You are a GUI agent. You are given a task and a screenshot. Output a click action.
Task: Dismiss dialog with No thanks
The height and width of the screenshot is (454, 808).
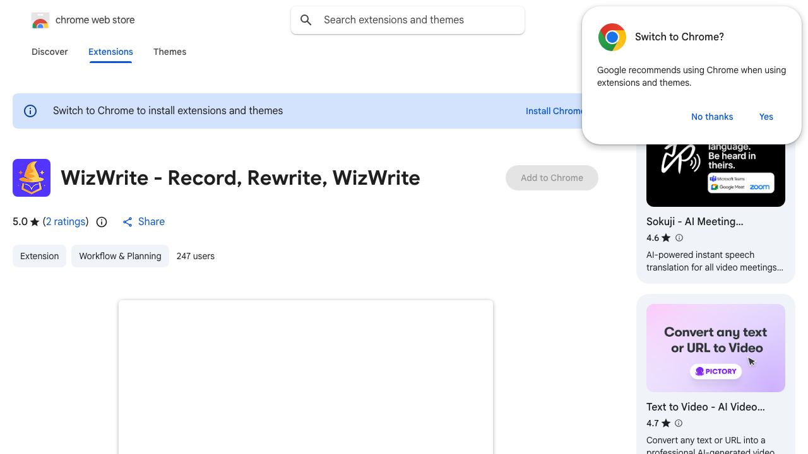(712, 117)
